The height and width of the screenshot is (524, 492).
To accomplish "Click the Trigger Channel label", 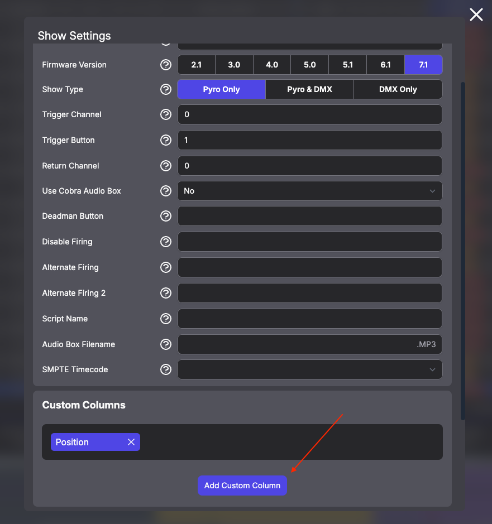I will click(x=71, y=114).
